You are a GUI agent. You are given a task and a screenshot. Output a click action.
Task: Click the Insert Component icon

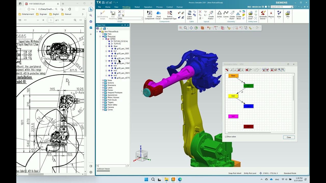pos(150,15)
